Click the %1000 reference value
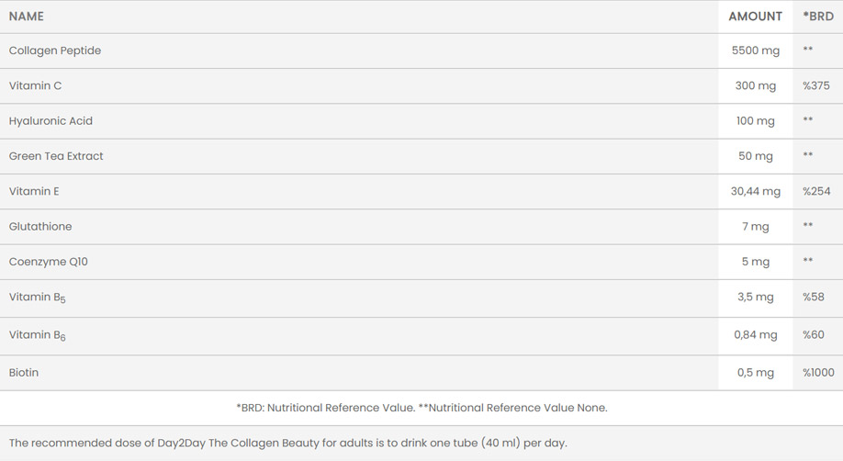 (818, 373)
